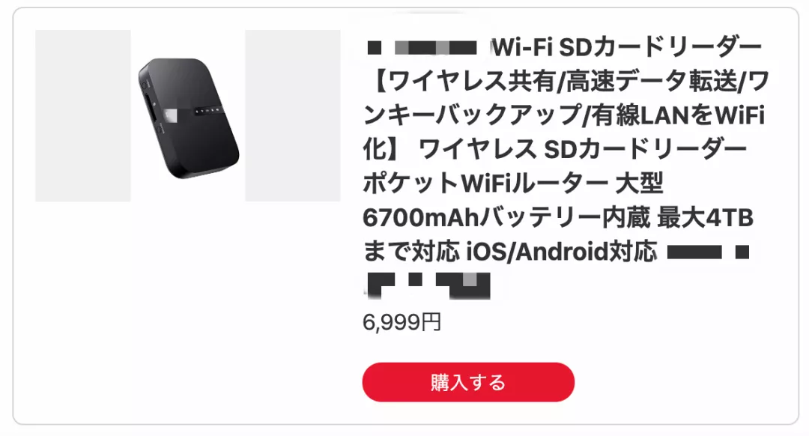Click the まで対応 iOS/Android対応 text
This screenshot has width=809, height=436.
(x=510, y=252)
